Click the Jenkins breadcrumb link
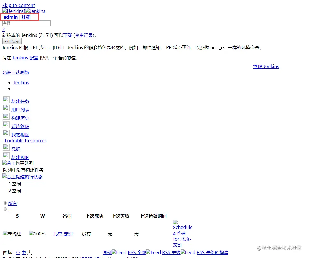This screenshot has width=309, height=258. click(21, 83)
